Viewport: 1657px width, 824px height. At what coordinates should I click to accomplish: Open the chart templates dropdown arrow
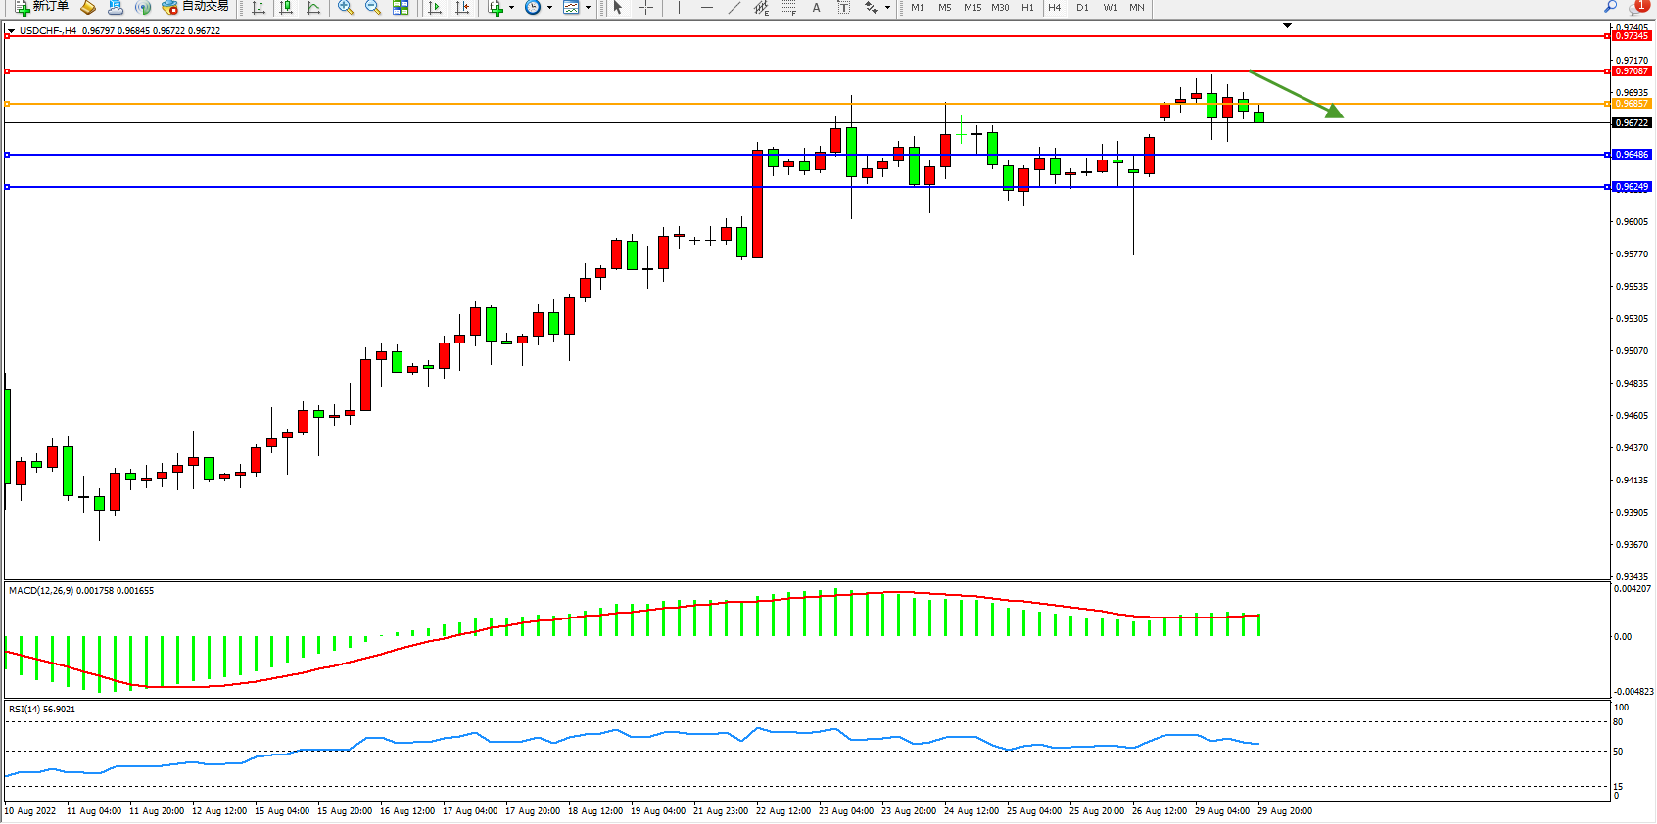point(588,8)
